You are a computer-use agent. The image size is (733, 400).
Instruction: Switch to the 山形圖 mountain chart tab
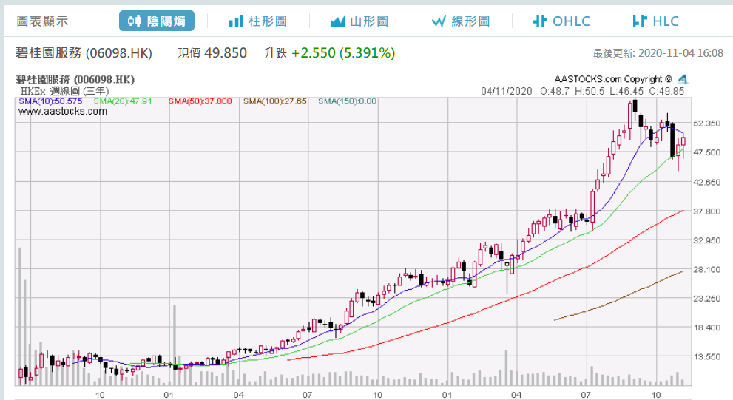pos(359,21)
